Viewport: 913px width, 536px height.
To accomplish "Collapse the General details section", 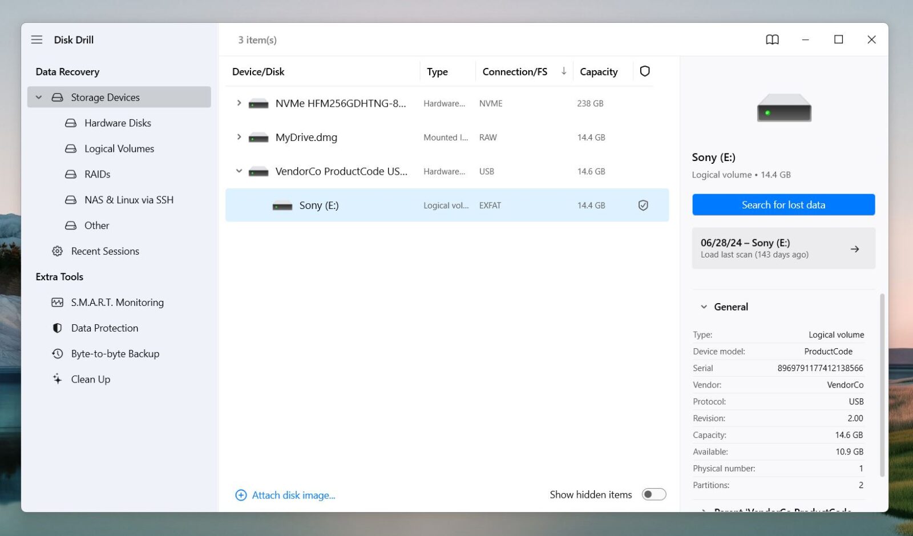I will tap(703, 307).
